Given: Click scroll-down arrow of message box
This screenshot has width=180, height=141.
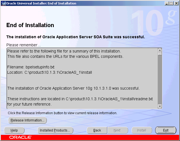Looking at the screenshot, I should coord(160,106).
